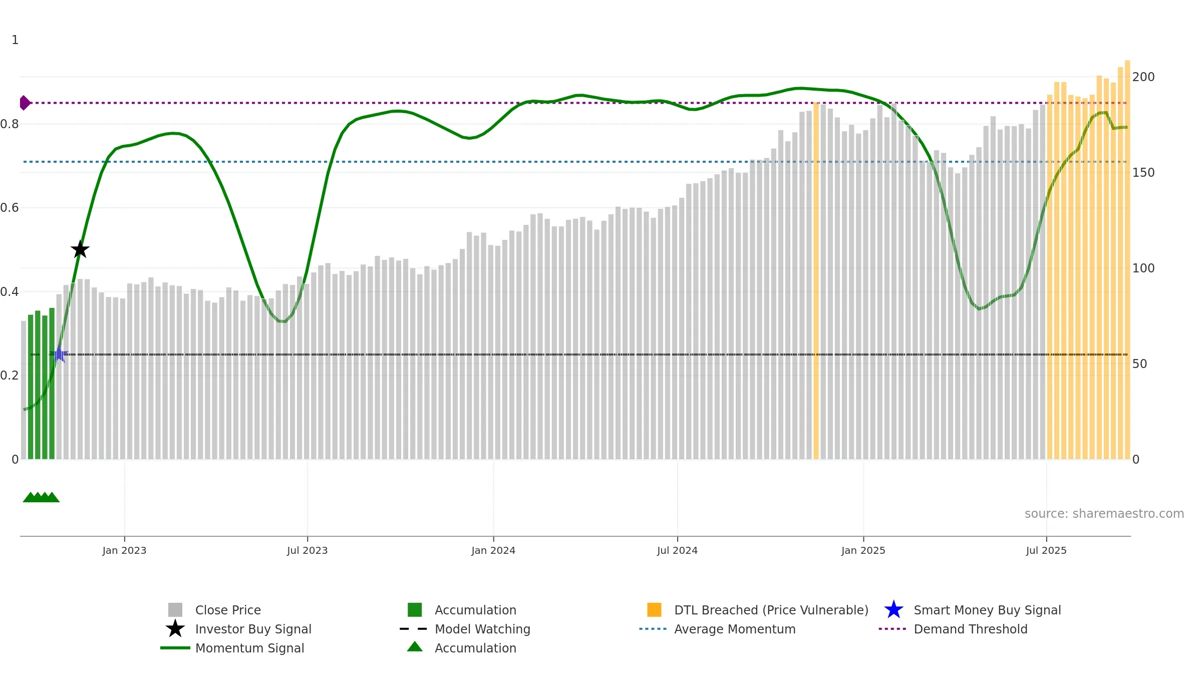Toggle the Momentum Signal legend label
1202x676 pixels.
click(x=250, y=648)
